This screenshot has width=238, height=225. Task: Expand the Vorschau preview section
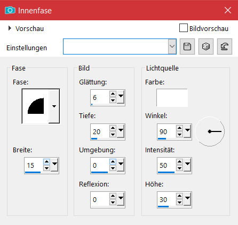click(x=10, y=28)
